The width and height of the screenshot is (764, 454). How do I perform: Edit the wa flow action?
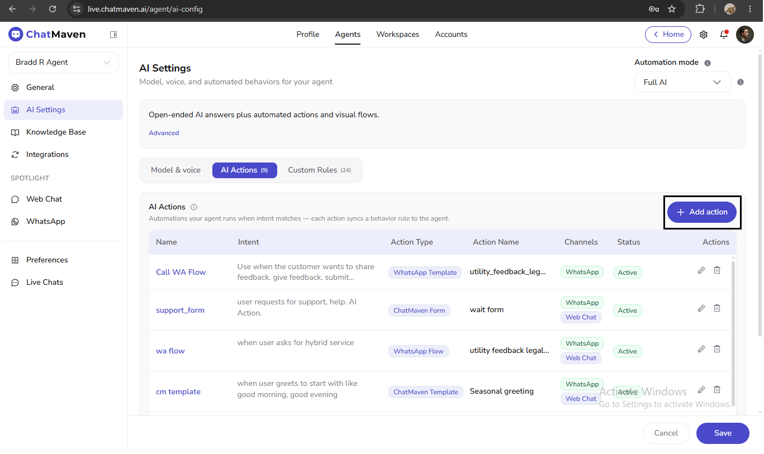701,349
